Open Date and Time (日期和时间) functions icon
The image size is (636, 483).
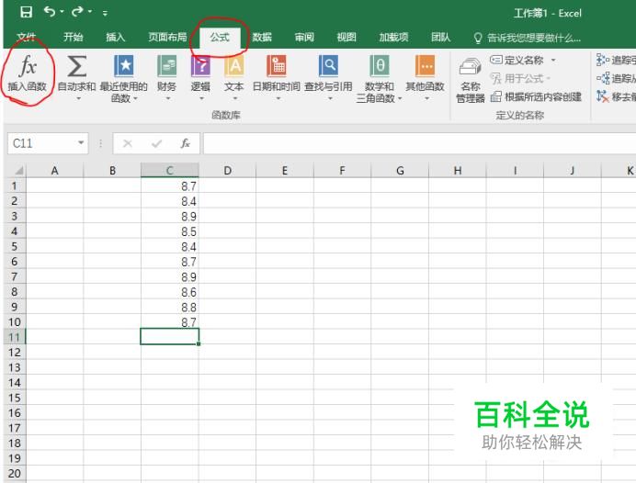277,65
